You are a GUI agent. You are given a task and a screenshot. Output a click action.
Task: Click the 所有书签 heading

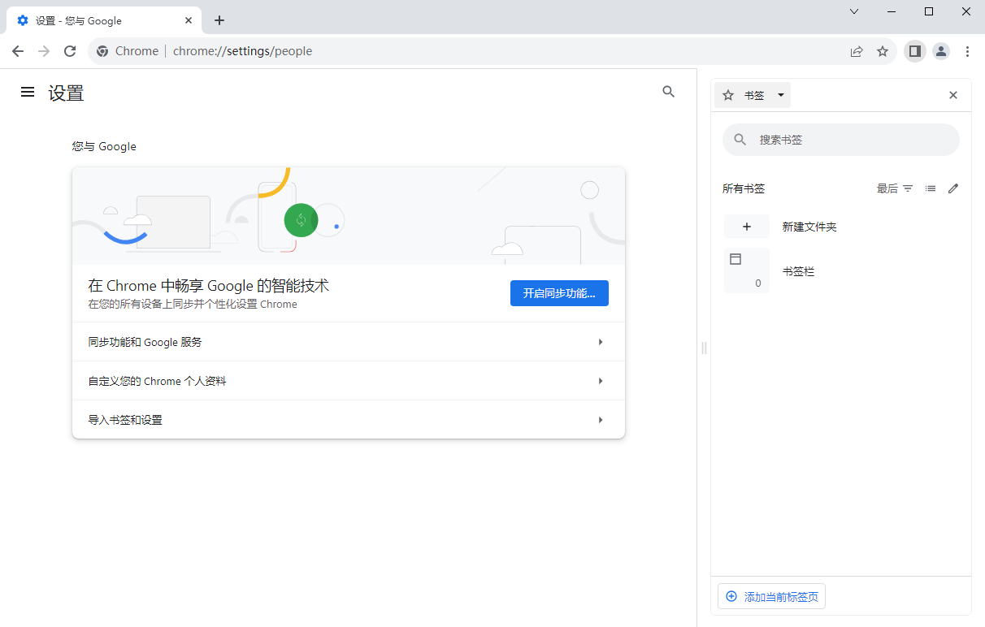(x=744, y=188)
